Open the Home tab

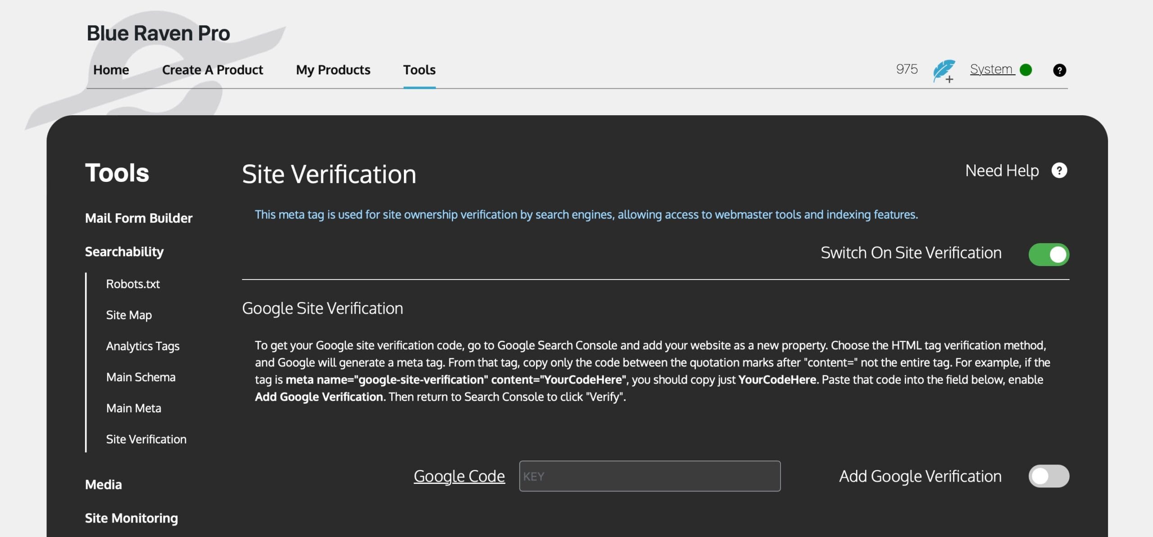coord(111,70)
